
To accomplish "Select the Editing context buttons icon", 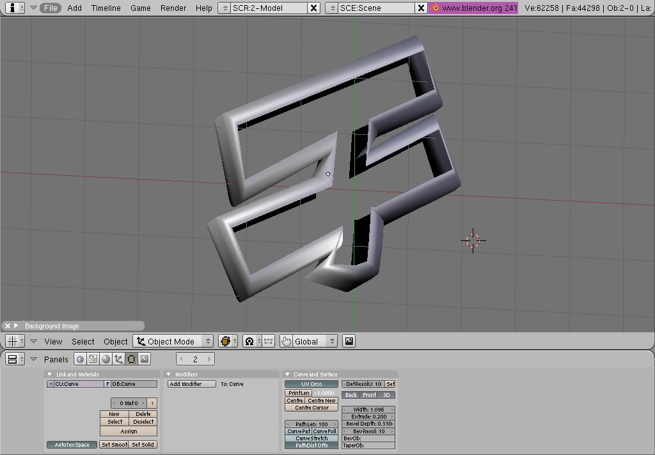I will click(x=132, y=359).
